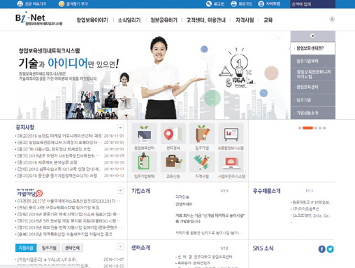This screenshot has height=268, width=355.
Task: Open the 창업보육센터 monitor icon
Action: point(144,134)
